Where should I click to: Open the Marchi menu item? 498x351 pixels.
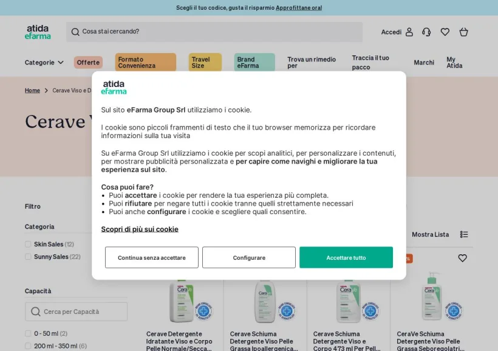pos(424,63)
